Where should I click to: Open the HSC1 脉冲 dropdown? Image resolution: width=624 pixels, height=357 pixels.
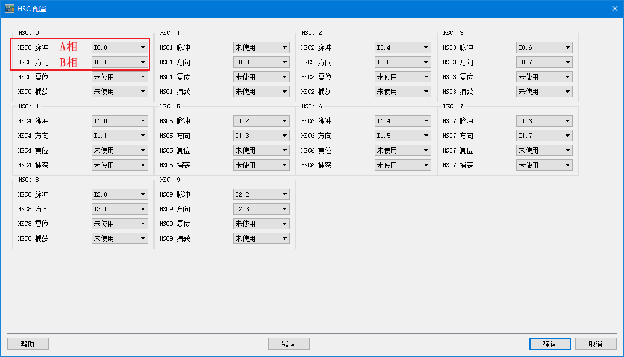(x=262, y=47)
